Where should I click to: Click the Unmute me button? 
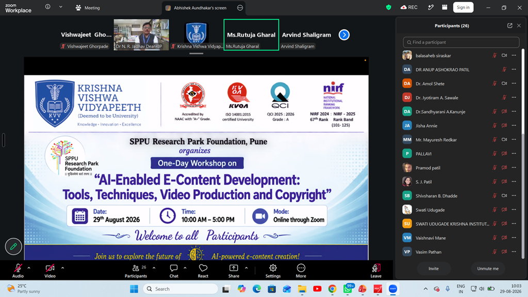point(488,268)
